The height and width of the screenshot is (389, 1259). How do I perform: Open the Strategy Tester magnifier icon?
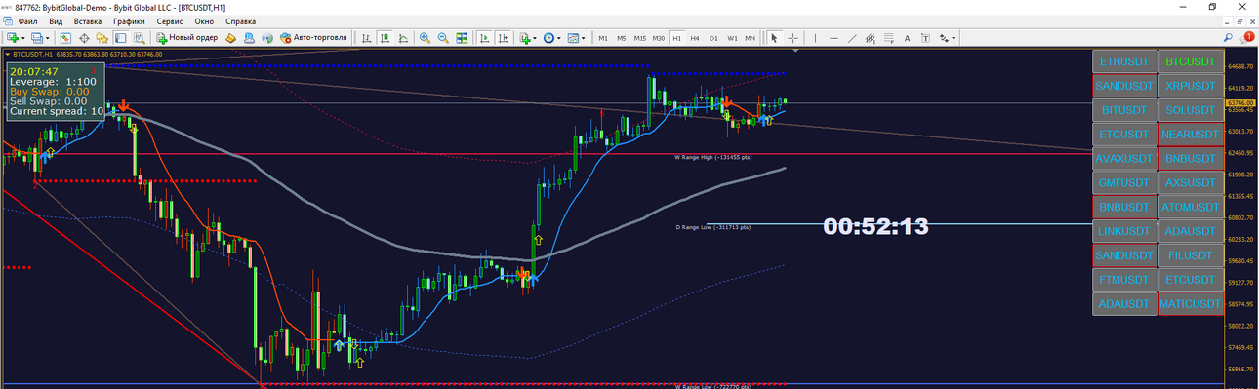tap(139, 38)
